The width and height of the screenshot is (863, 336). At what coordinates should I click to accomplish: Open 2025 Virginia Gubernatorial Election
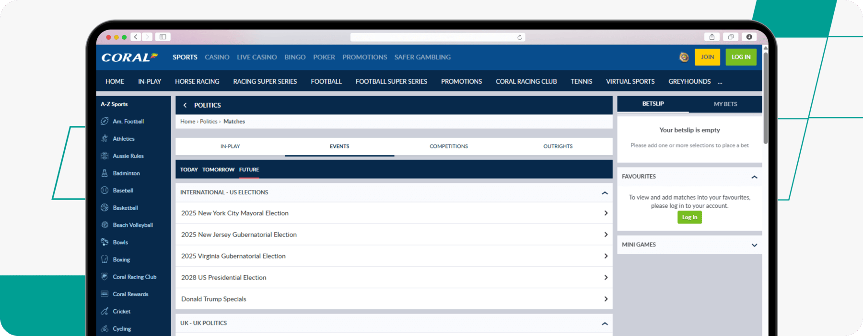[x=394, y=256]
